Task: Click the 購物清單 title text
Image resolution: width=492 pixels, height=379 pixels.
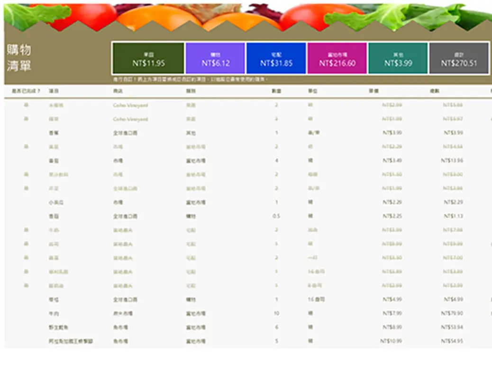Action: point(19,58)
